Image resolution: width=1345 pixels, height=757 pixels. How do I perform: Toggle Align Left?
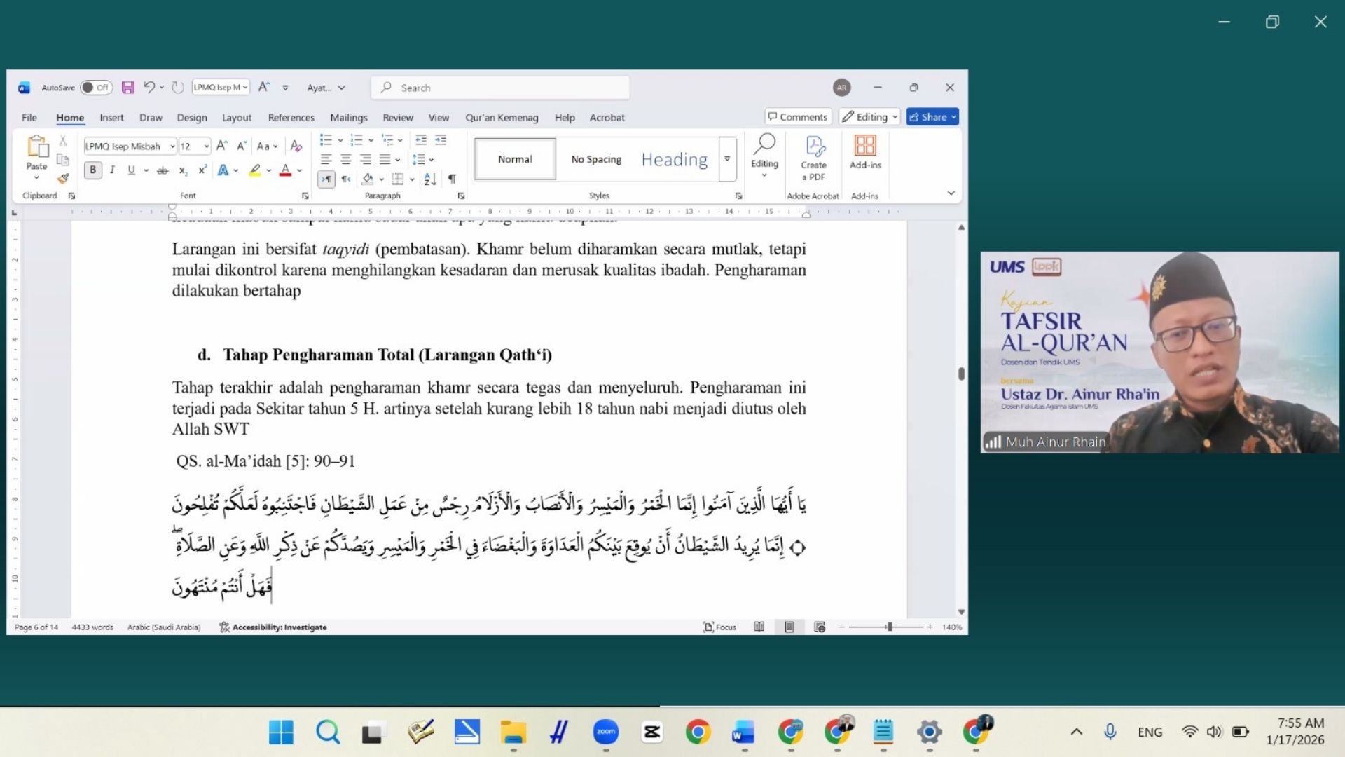(x=326, y=160)
